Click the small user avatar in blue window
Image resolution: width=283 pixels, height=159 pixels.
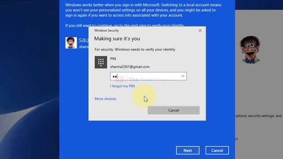coord(71,43)
